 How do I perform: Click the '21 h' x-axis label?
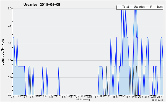coord(147,97)
